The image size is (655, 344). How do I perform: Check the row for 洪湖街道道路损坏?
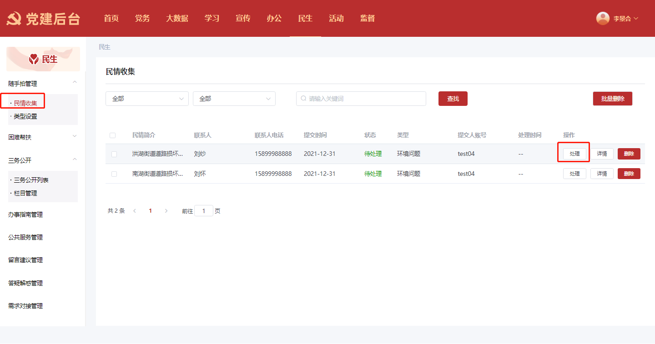click(114, 154)
